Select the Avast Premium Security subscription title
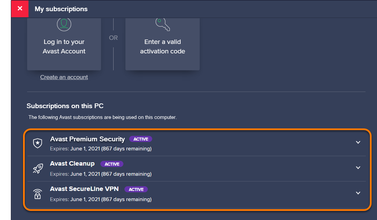The width and height of the screenshot is (377, 220). (x=87, y=139)
